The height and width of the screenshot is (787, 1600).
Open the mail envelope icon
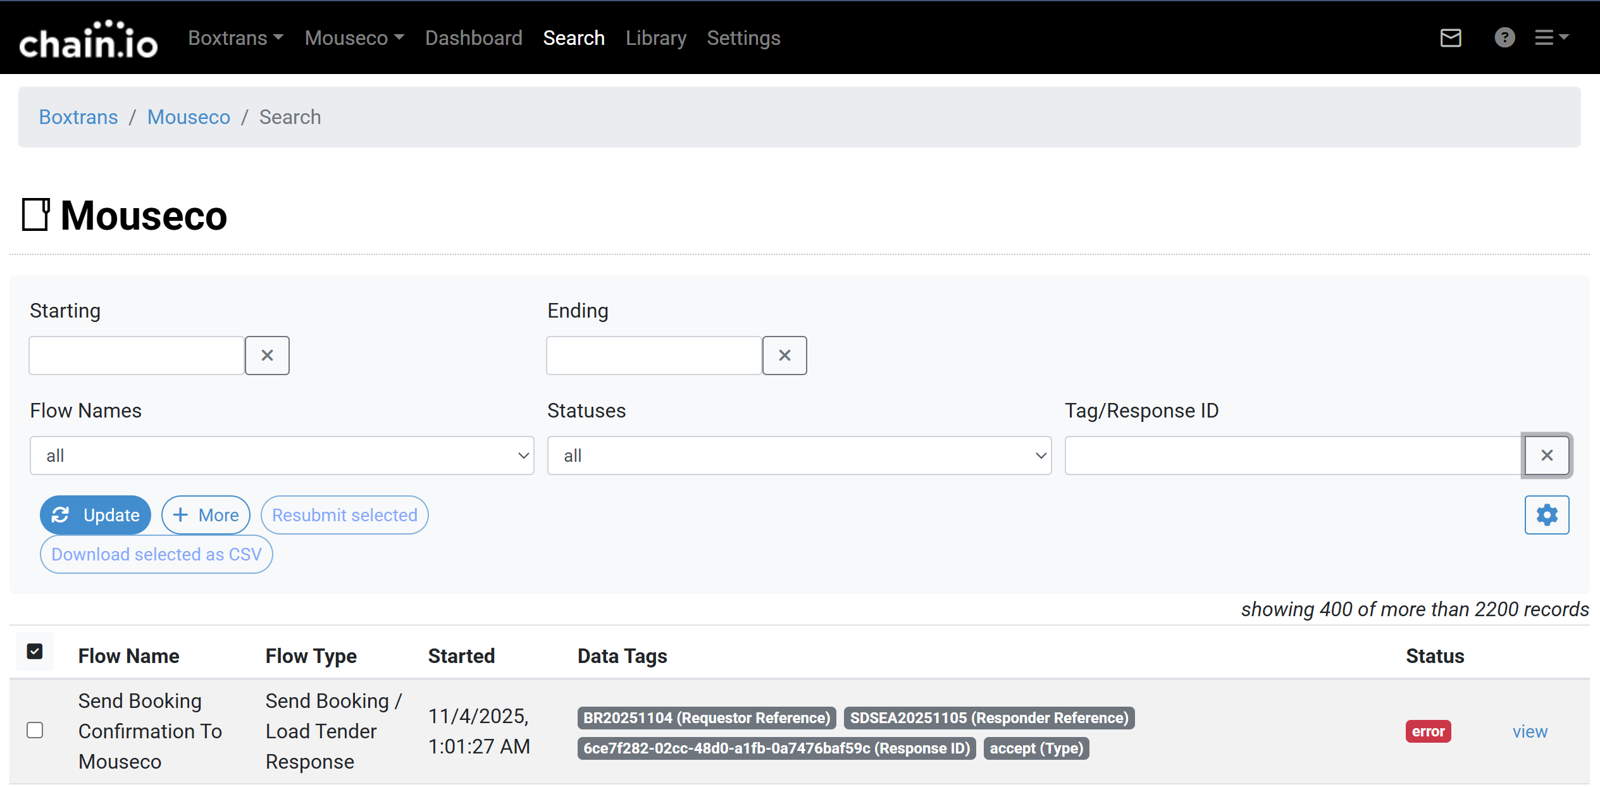pyautogui.click(x=1450, y=38)
